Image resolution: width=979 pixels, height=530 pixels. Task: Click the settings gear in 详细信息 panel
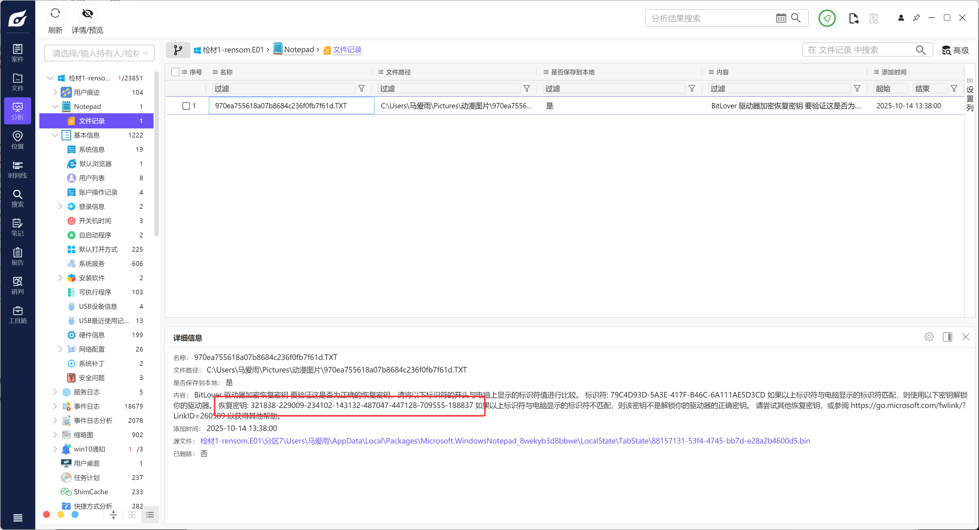tap(929, 337)
